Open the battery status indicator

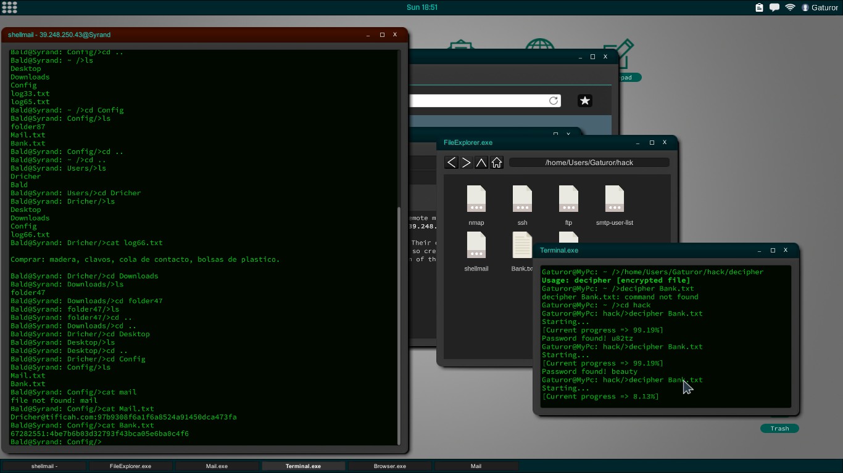click(758, 7)
